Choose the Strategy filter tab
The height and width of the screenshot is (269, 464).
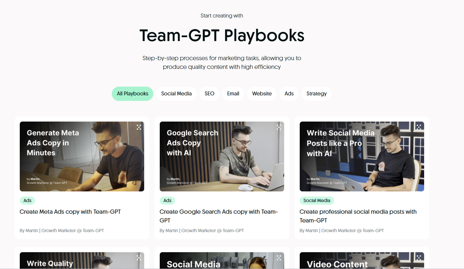coord(317,94)
